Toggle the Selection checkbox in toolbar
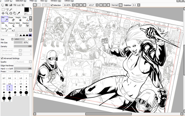Viewport: 185px width, 116px height. click(52, 5)
